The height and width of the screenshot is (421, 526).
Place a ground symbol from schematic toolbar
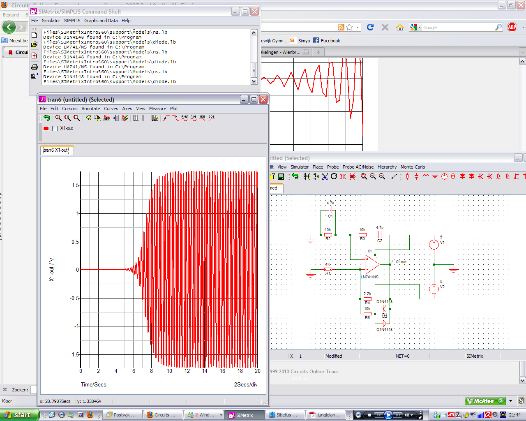[435, 176]
